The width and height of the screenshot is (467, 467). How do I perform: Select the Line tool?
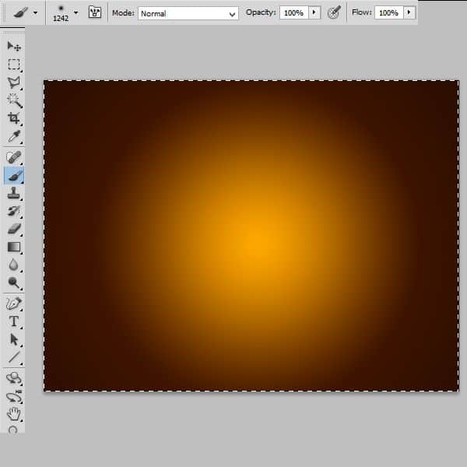coord(14,357)
